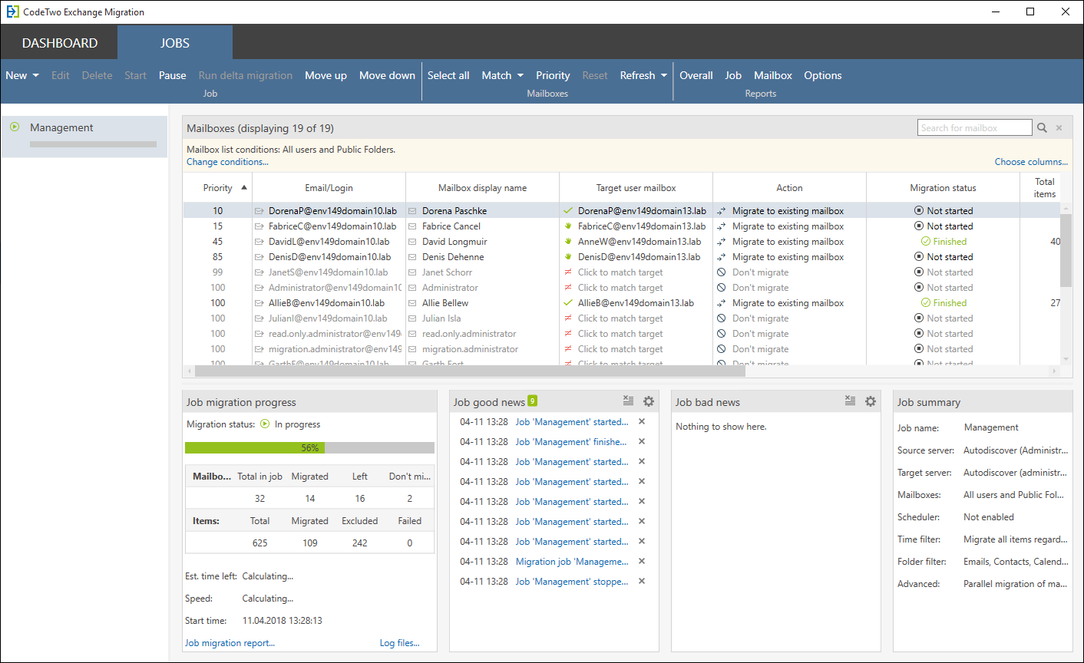Switch to JOBS tab
This screenshot has height=663, width=1084.
(x=175, y=43)
